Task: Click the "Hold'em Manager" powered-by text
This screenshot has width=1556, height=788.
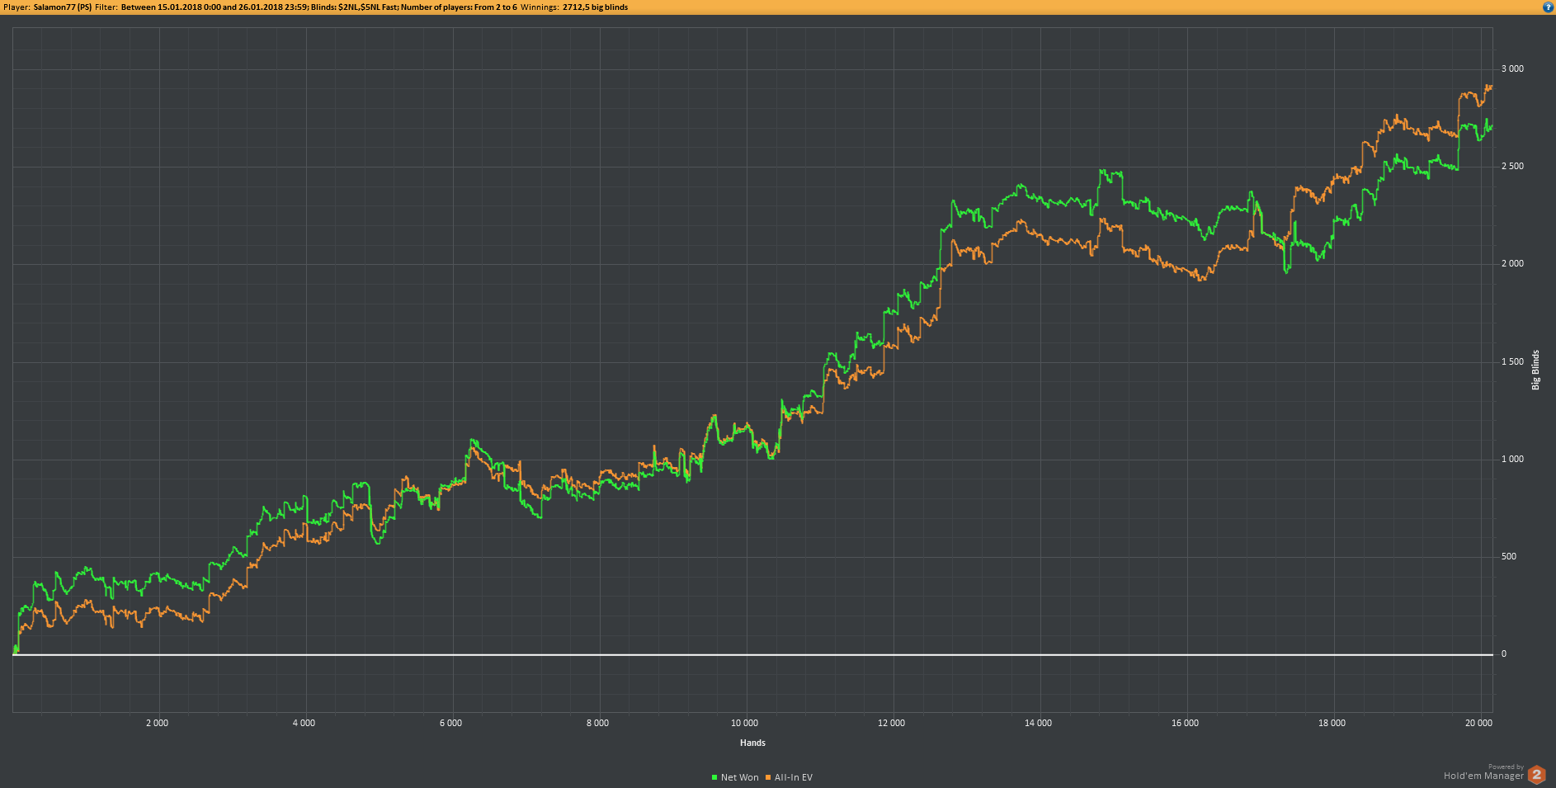Action: pyautogui.click(x=1483, y=776)
